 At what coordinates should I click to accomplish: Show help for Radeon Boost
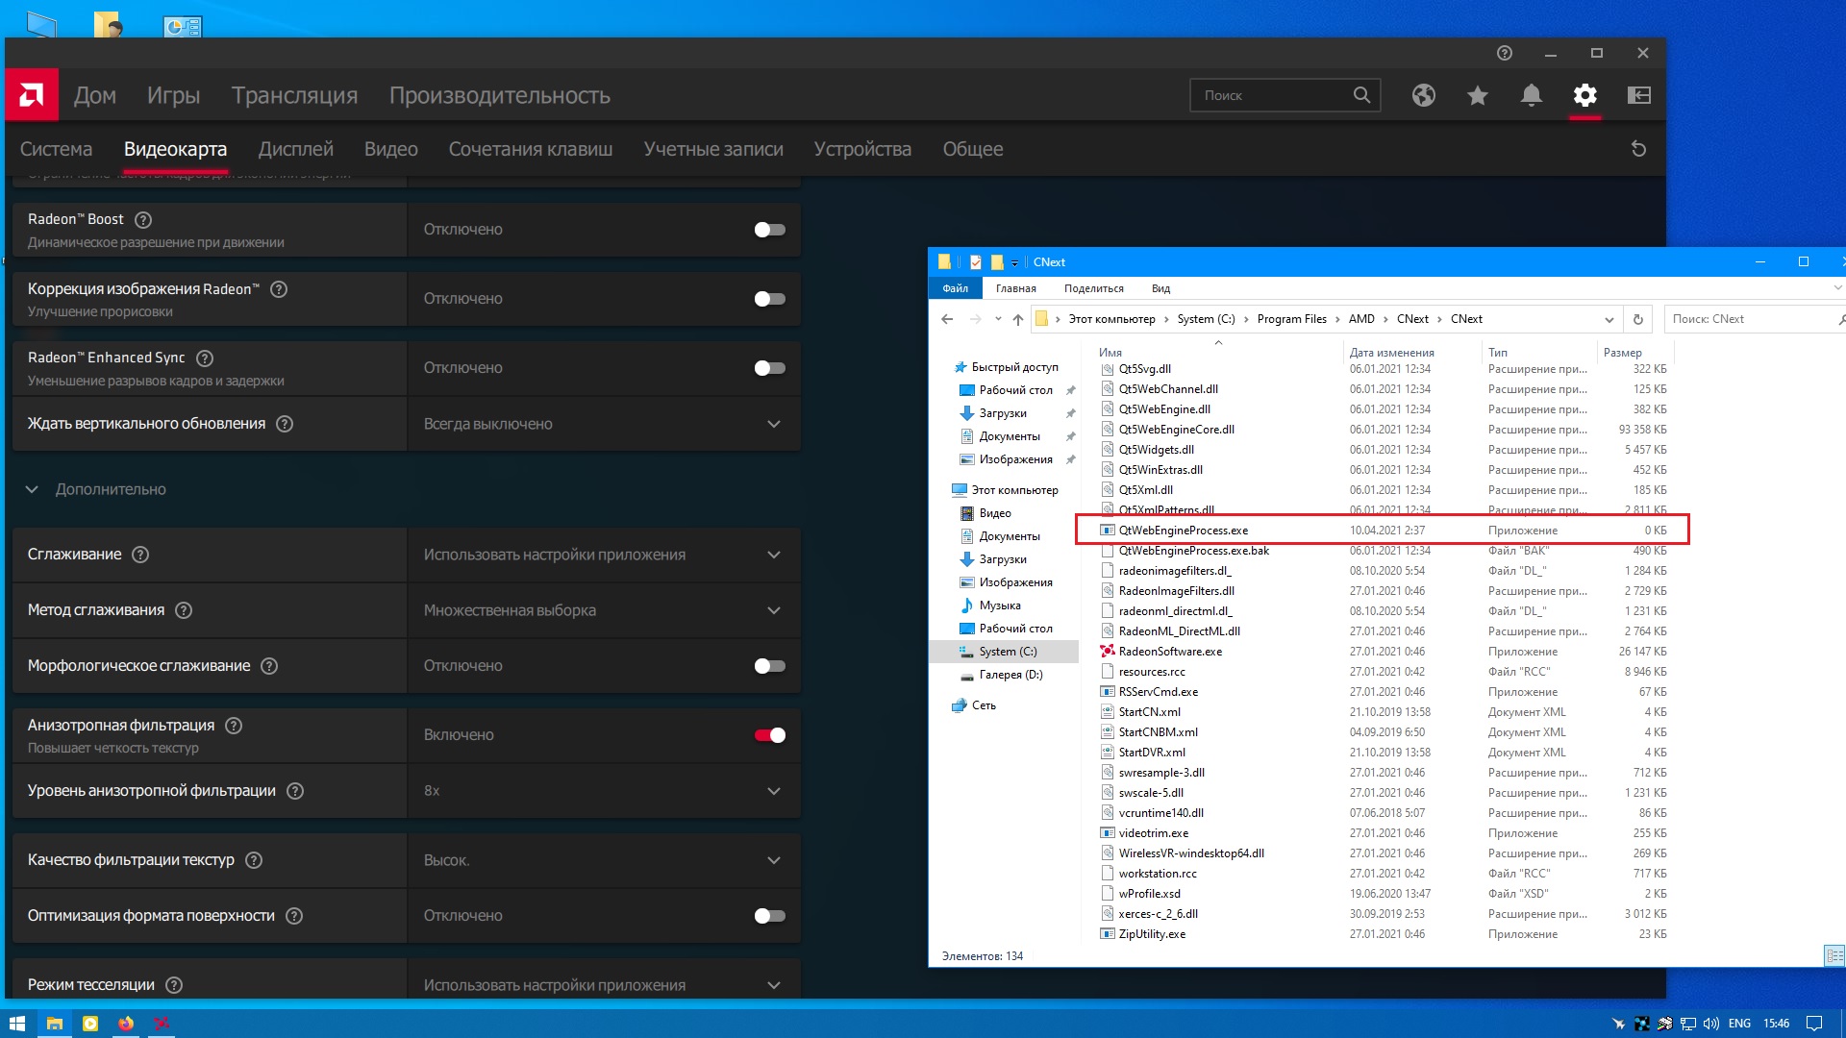pyautogui.click(x=143, y=220)
